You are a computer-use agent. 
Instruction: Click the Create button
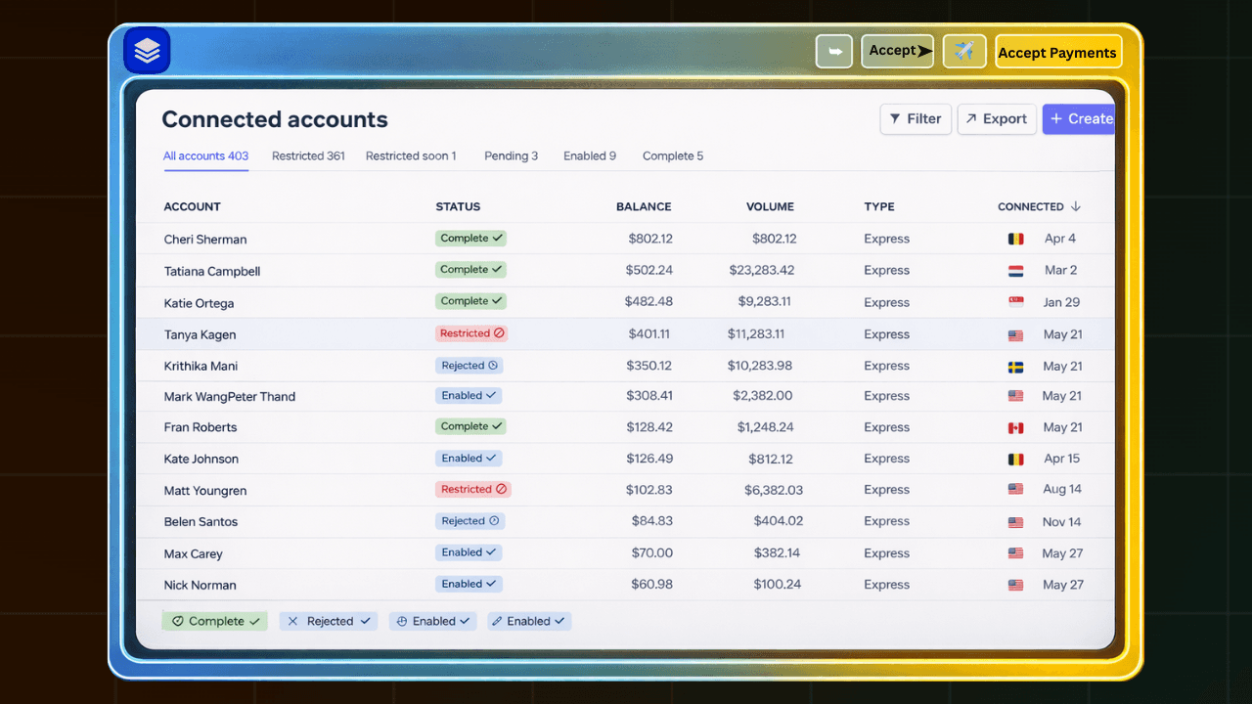pos(1079,119)
